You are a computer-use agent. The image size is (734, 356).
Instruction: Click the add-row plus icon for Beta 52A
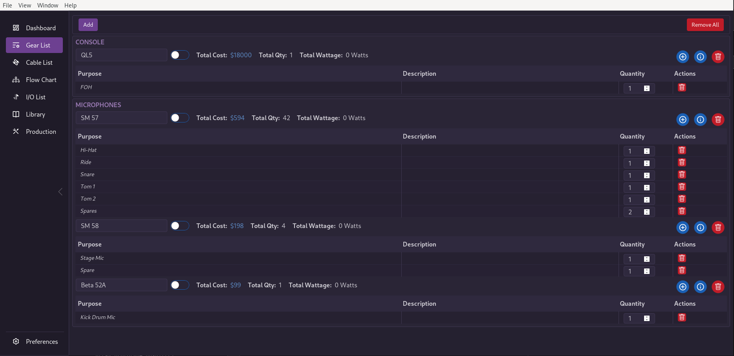[x=683, y=287]
